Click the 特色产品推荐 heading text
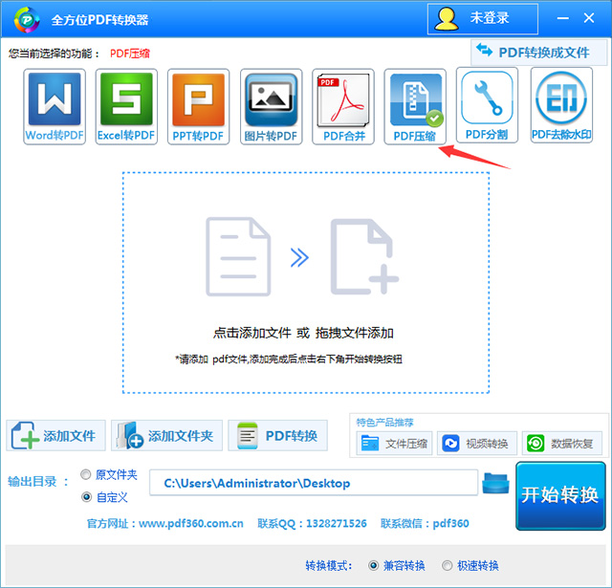 click(x=384, y=423)
